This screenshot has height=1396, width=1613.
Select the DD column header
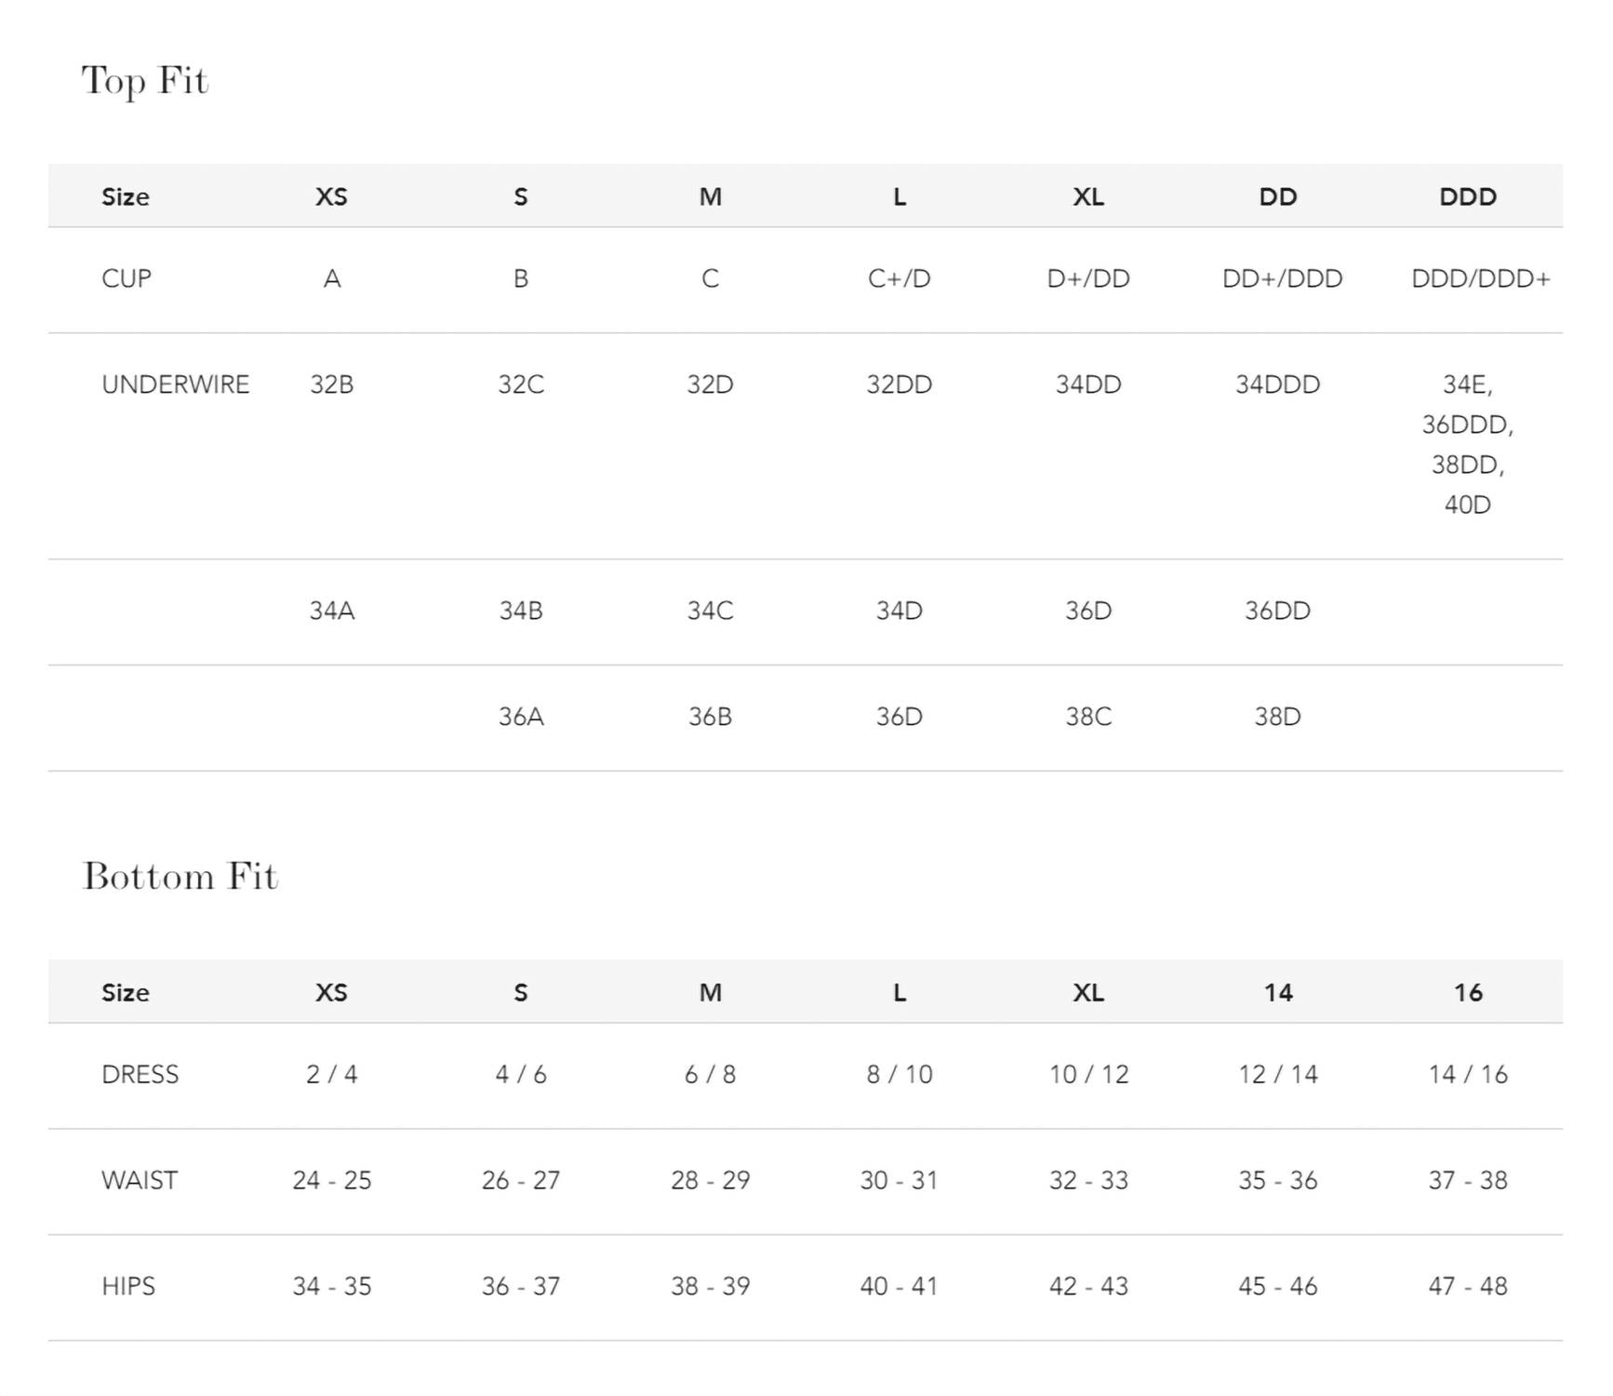pos(1277,197)
